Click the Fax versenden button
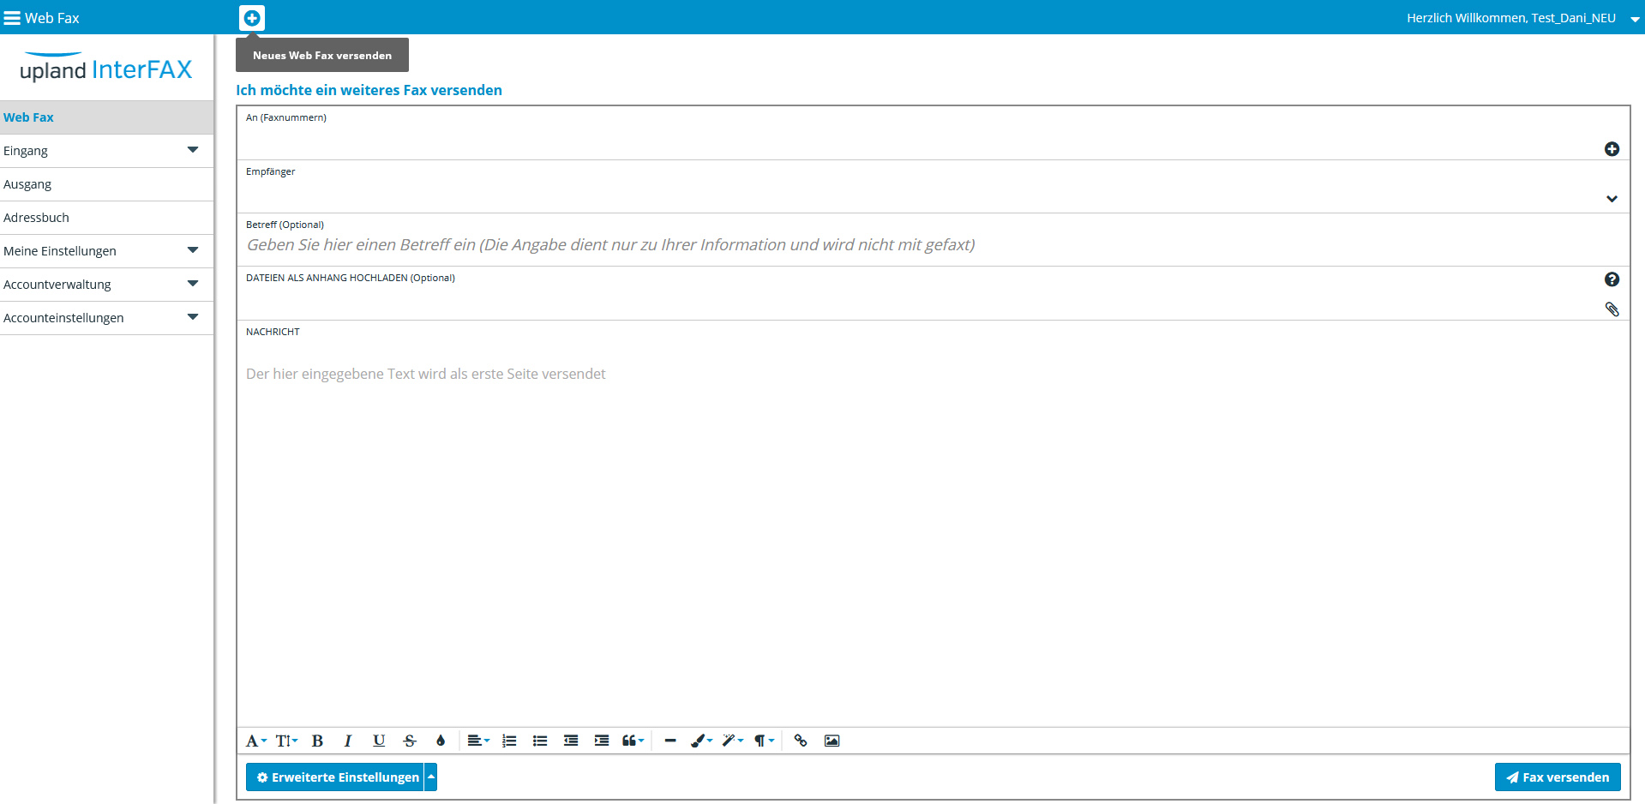1645x804 pixels. 1558,777
